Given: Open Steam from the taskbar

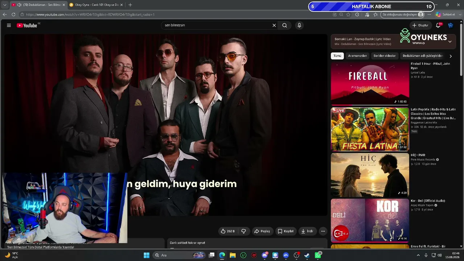Looking at the screenshot, I should (x=307, y=255).
